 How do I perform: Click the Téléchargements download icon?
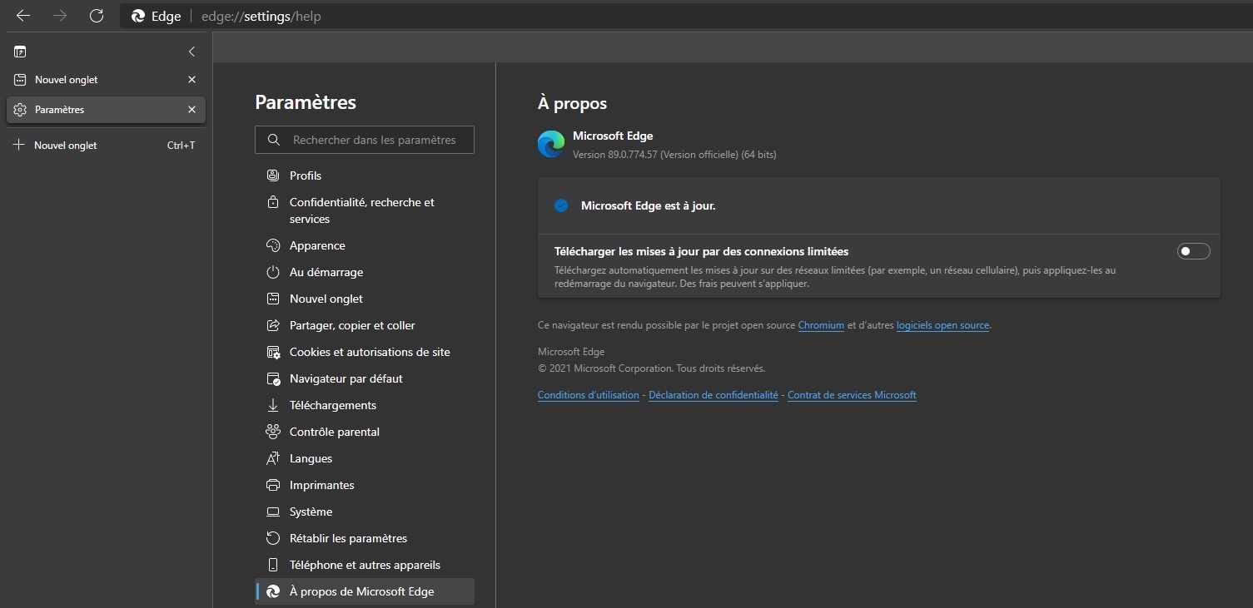272,405
